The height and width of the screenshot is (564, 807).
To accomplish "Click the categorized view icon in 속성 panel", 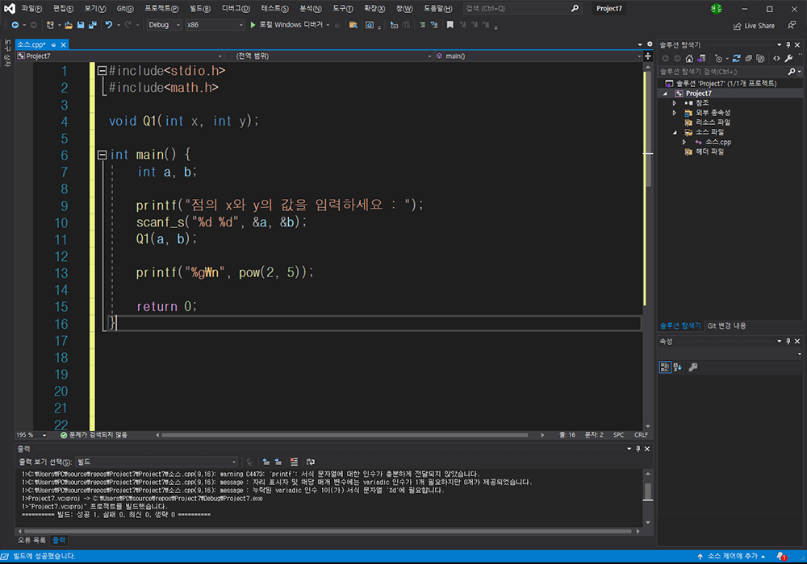I will coord(665,367).
